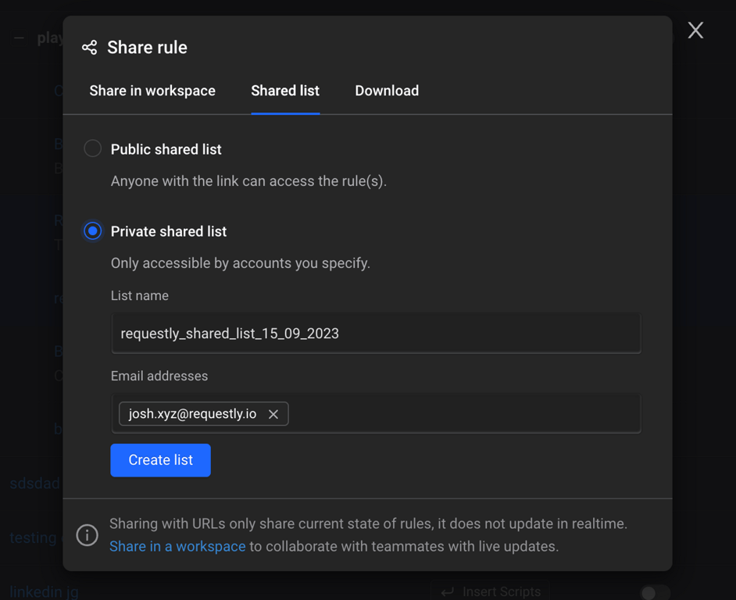
Task: Open the sdsdad rule behind dialog
Action: point(34,484)
